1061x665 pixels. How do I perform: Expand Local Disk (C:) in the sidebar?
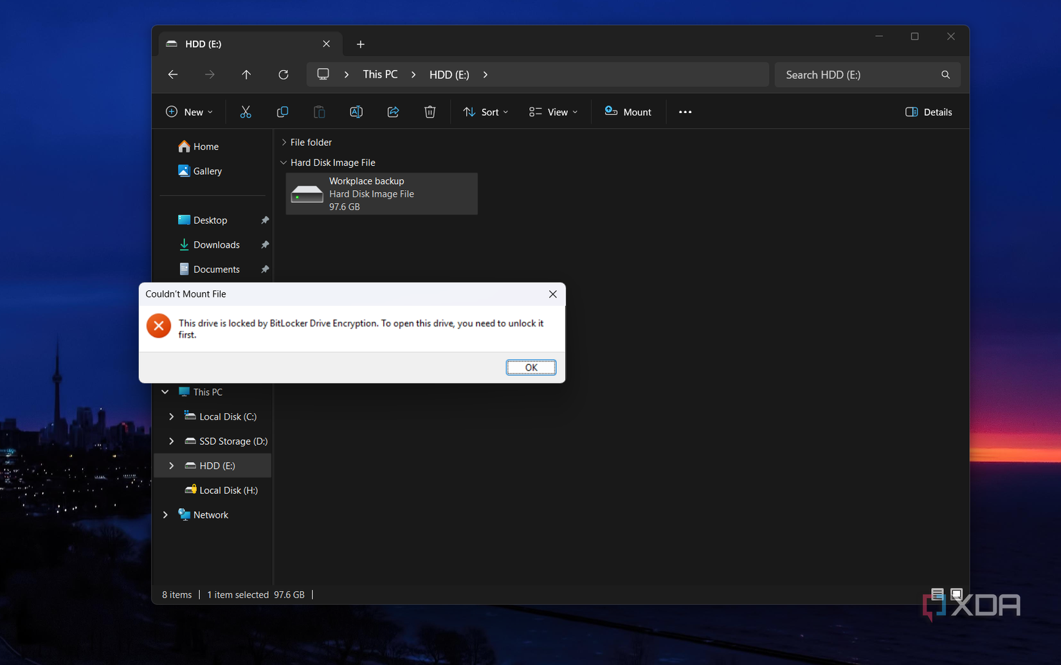click(171, 416)
